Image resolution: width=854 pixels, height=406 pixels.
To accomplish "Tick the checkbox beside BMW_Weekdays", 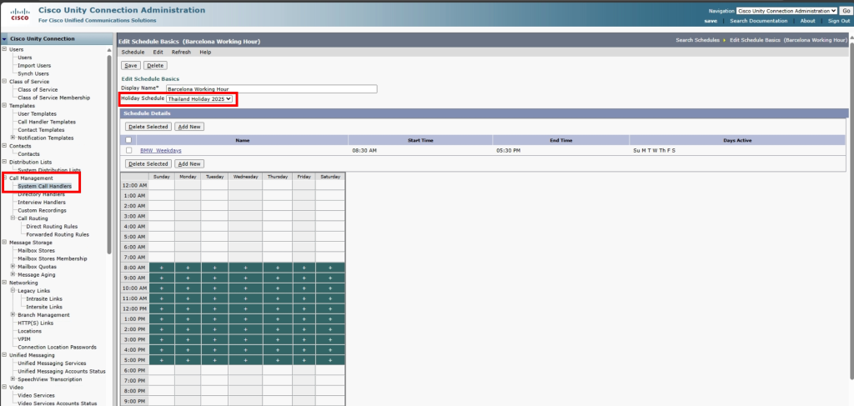I will (x=128, y=150).
